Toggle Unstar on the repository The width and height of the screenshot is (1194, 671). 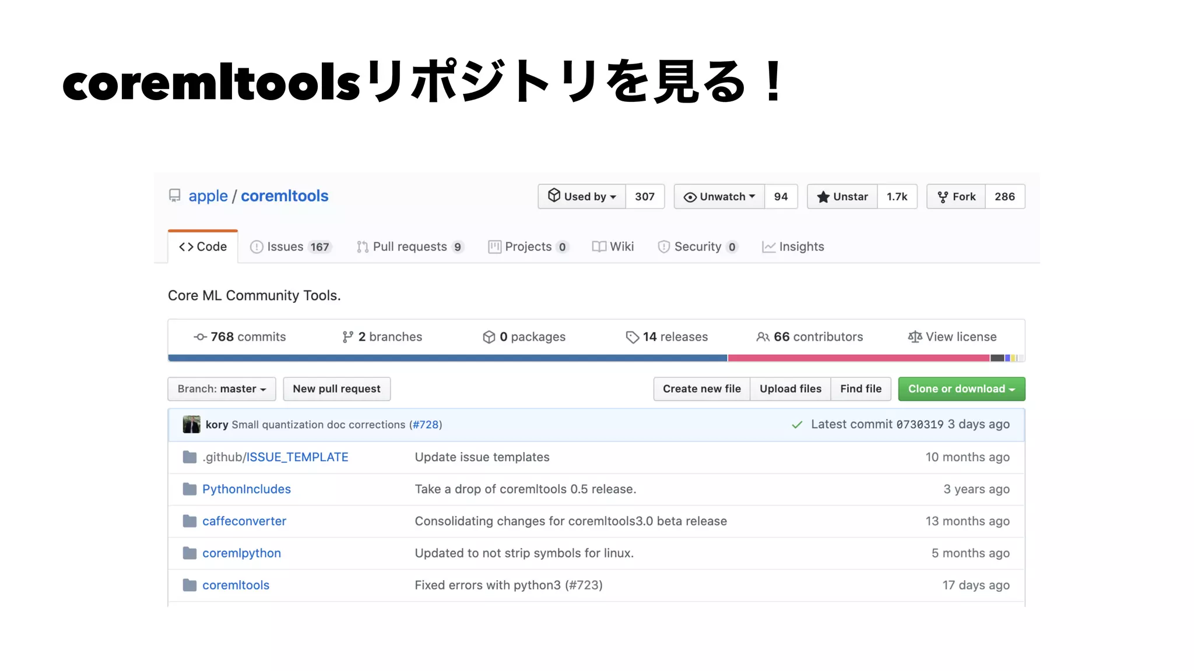pos(842,197)
